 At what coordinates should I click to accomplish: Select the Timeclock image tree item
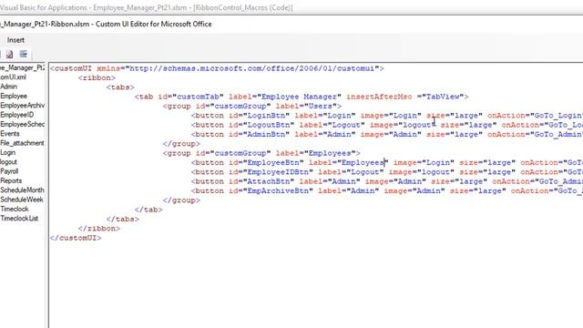(x=15, y=209)
